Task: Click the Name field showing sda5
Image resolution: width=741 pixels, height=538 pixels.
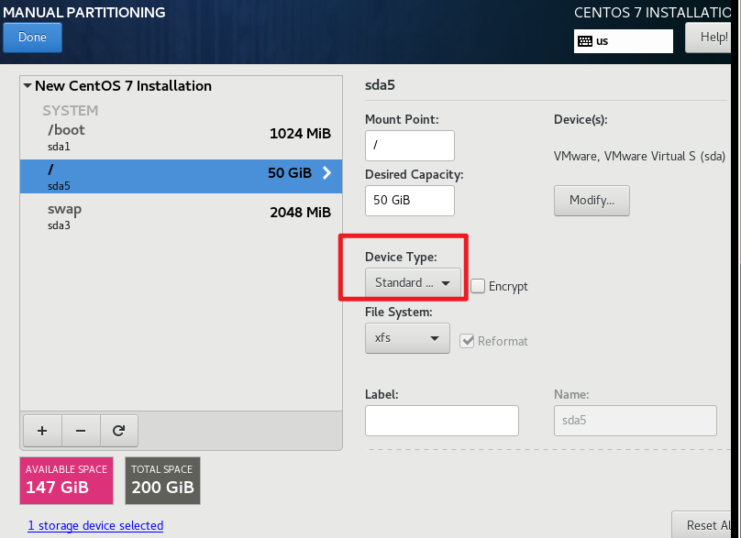Action: [636, 421]
